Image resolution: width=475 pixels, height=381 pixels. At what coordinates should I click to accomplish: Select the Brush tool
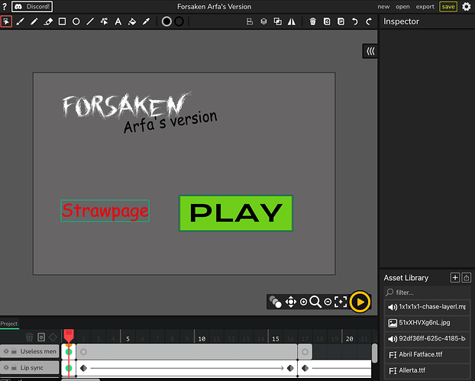pos(20,21)
